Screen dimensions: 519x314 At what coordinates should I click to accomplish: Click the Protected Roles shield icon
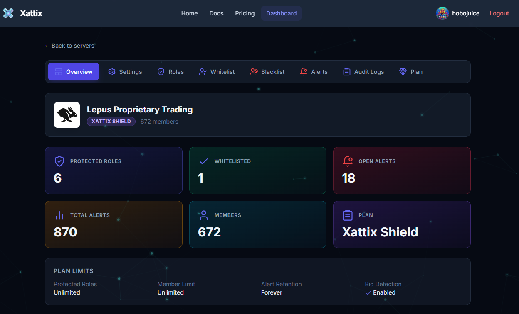tap(59, 161)
